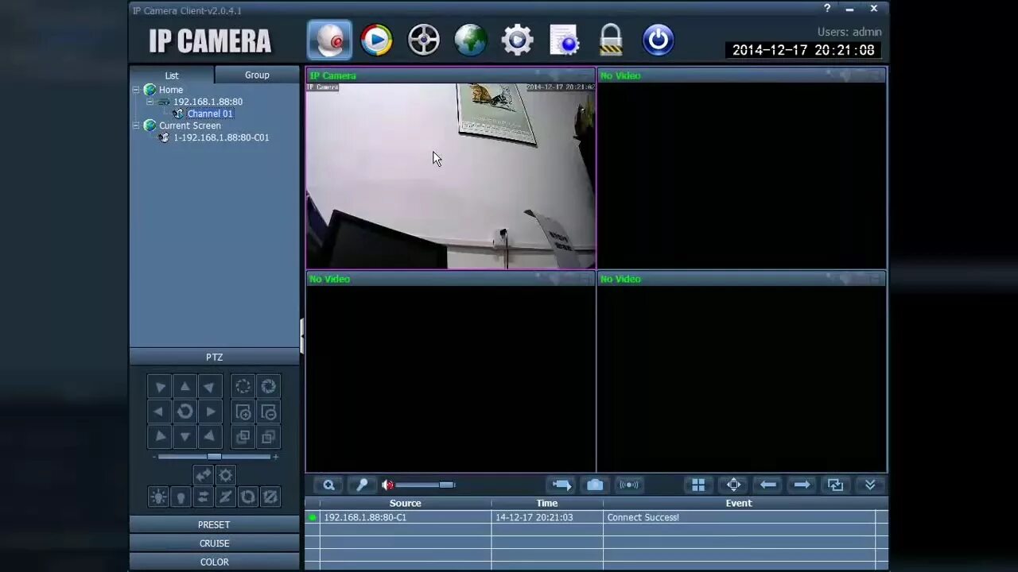This screenshot has width=1018, height=572.
Task: Select the Current Screen tree item
Action: (x=190, y=126)
